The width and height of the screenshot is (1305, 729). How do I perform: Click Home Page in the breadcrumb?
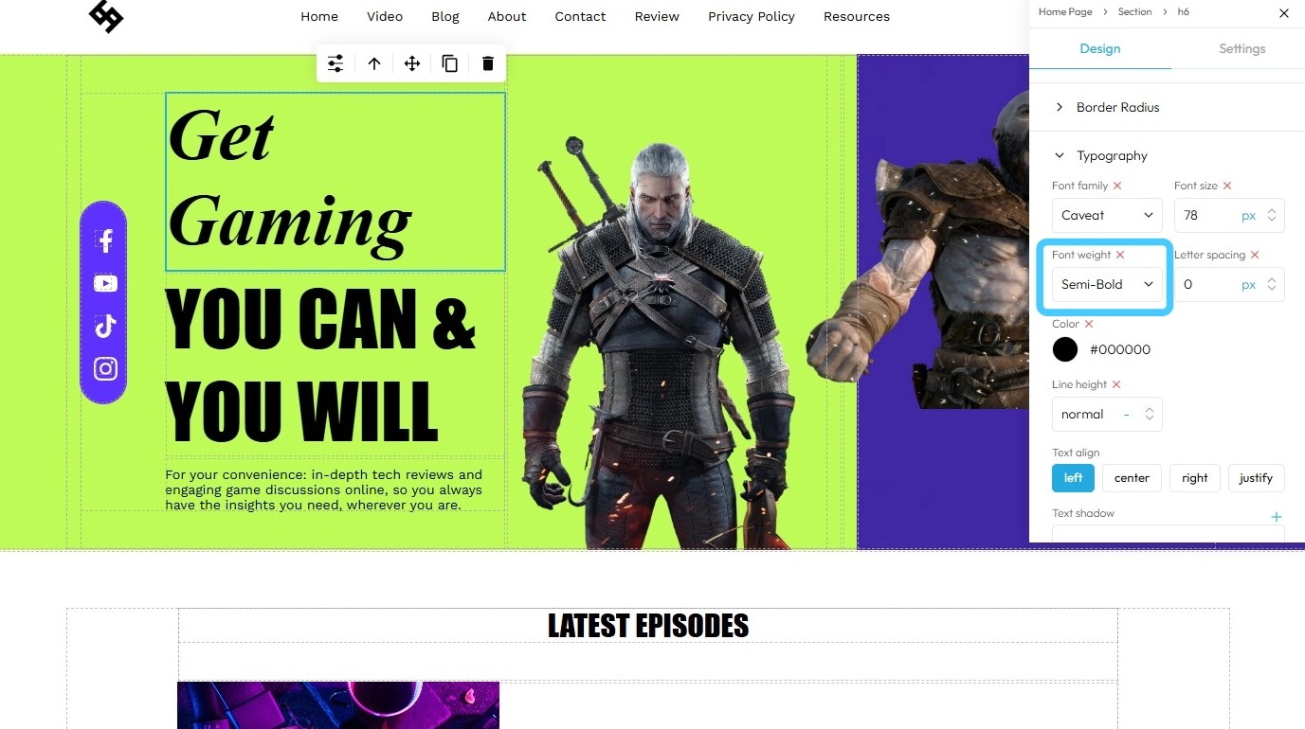(1065, 12)
